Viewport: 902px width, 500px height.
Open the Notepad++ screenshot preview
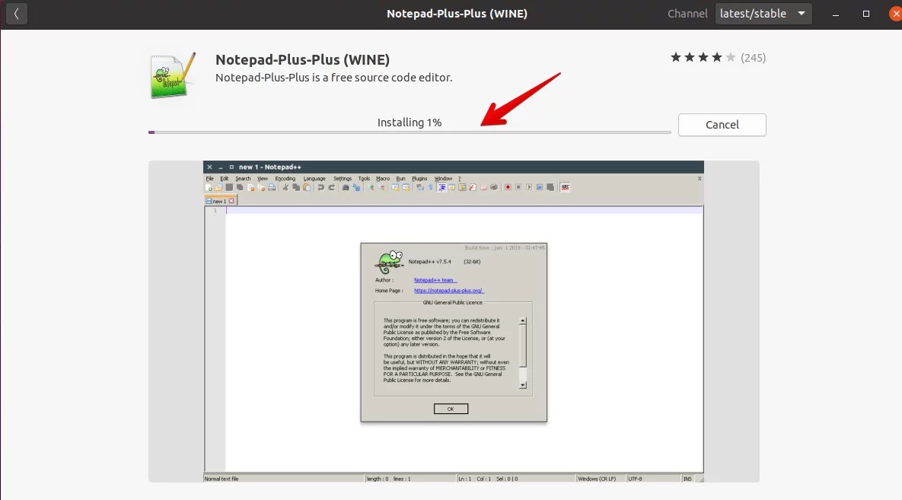pyautogui.click(x=454, y=322)
